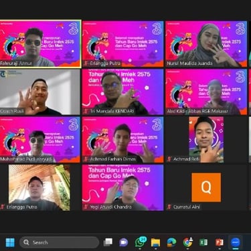Select Abd Kadir Abbas RGK Makassar tile
Viewport: 251px width, 251px height.
pos(206,92)
